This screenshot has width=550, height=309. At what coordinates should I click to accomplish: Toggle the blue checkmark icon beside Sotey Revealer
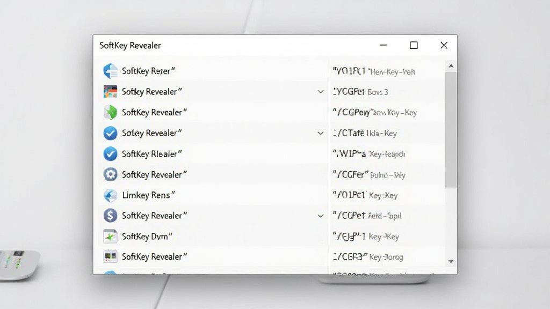(x=110, y=133)
